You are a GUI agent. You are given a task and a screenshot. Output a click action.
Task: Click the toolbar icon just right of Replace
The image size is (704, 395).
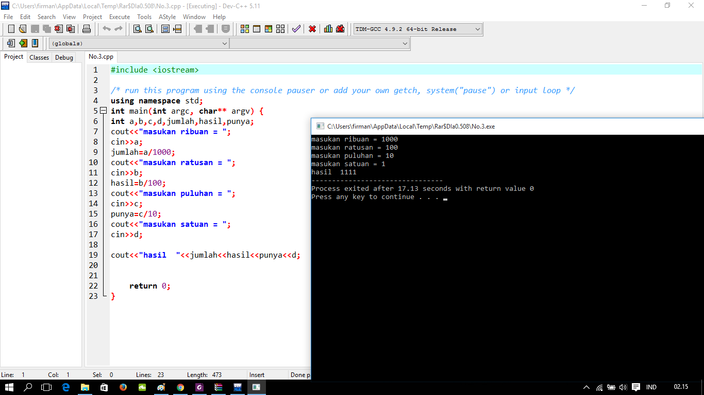[x=165, y=29]
